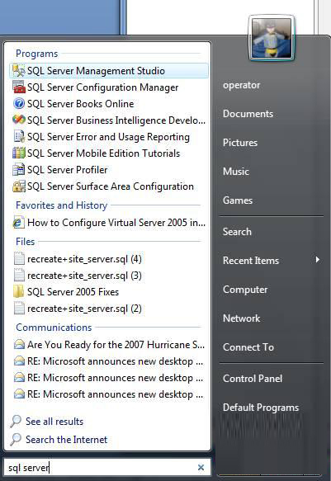Open SQL Server Books Online help icon
The width and height of the screenshot is (331, 481).
coord(18,104)
